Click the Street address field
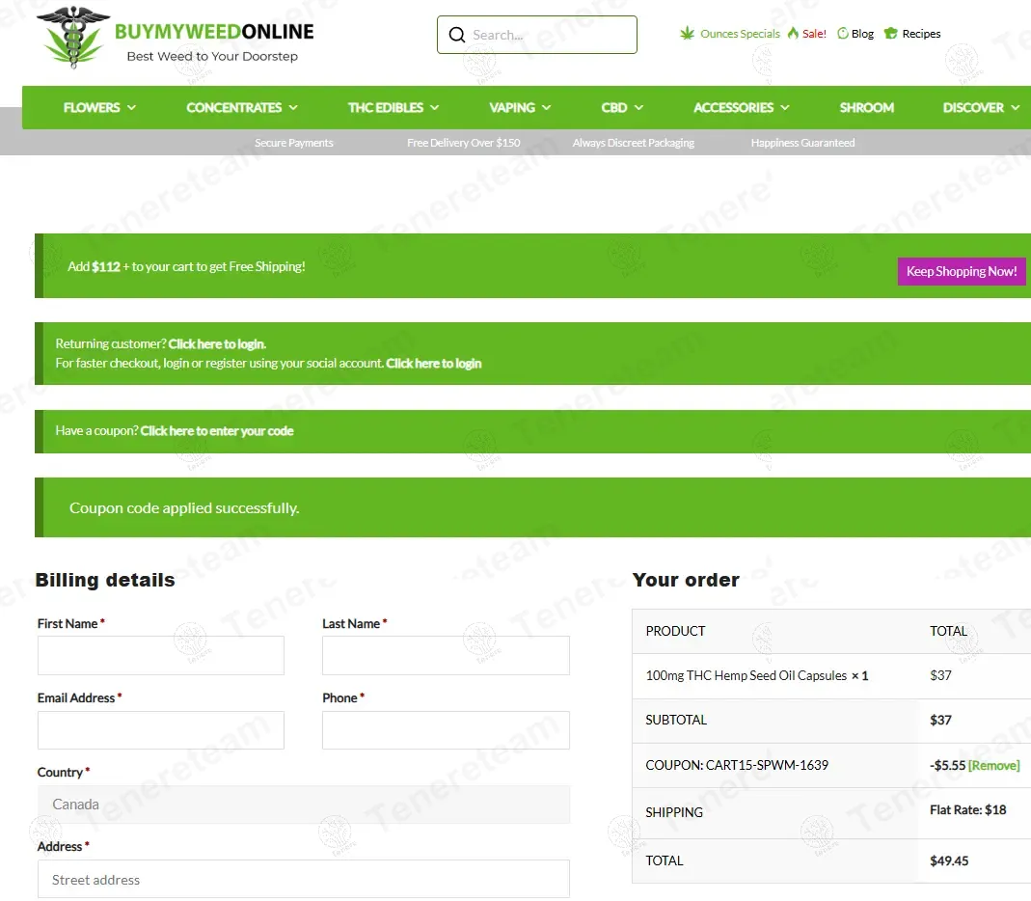Screen dimensions: 1031x901 [304, 880]
